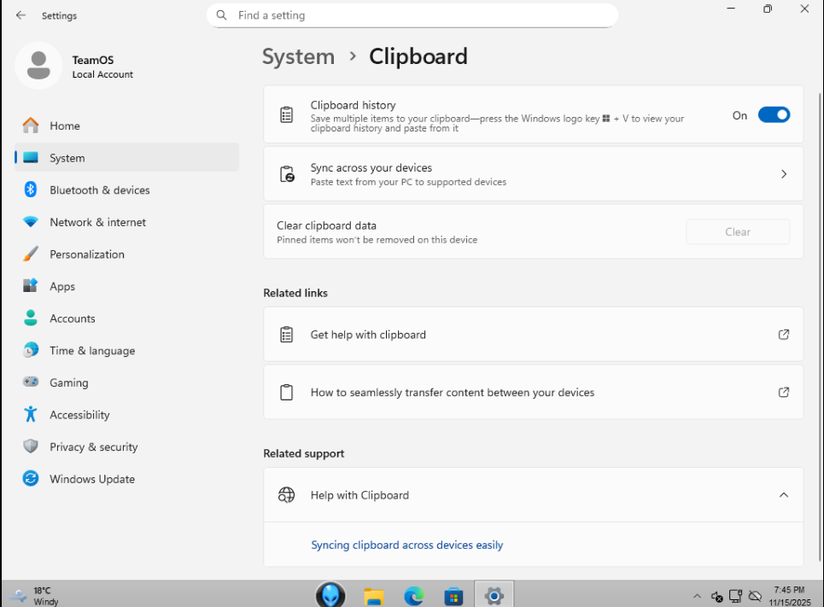Click the search magnifier icon
This screenshot has height=607, width=824.
click(222, 15)
